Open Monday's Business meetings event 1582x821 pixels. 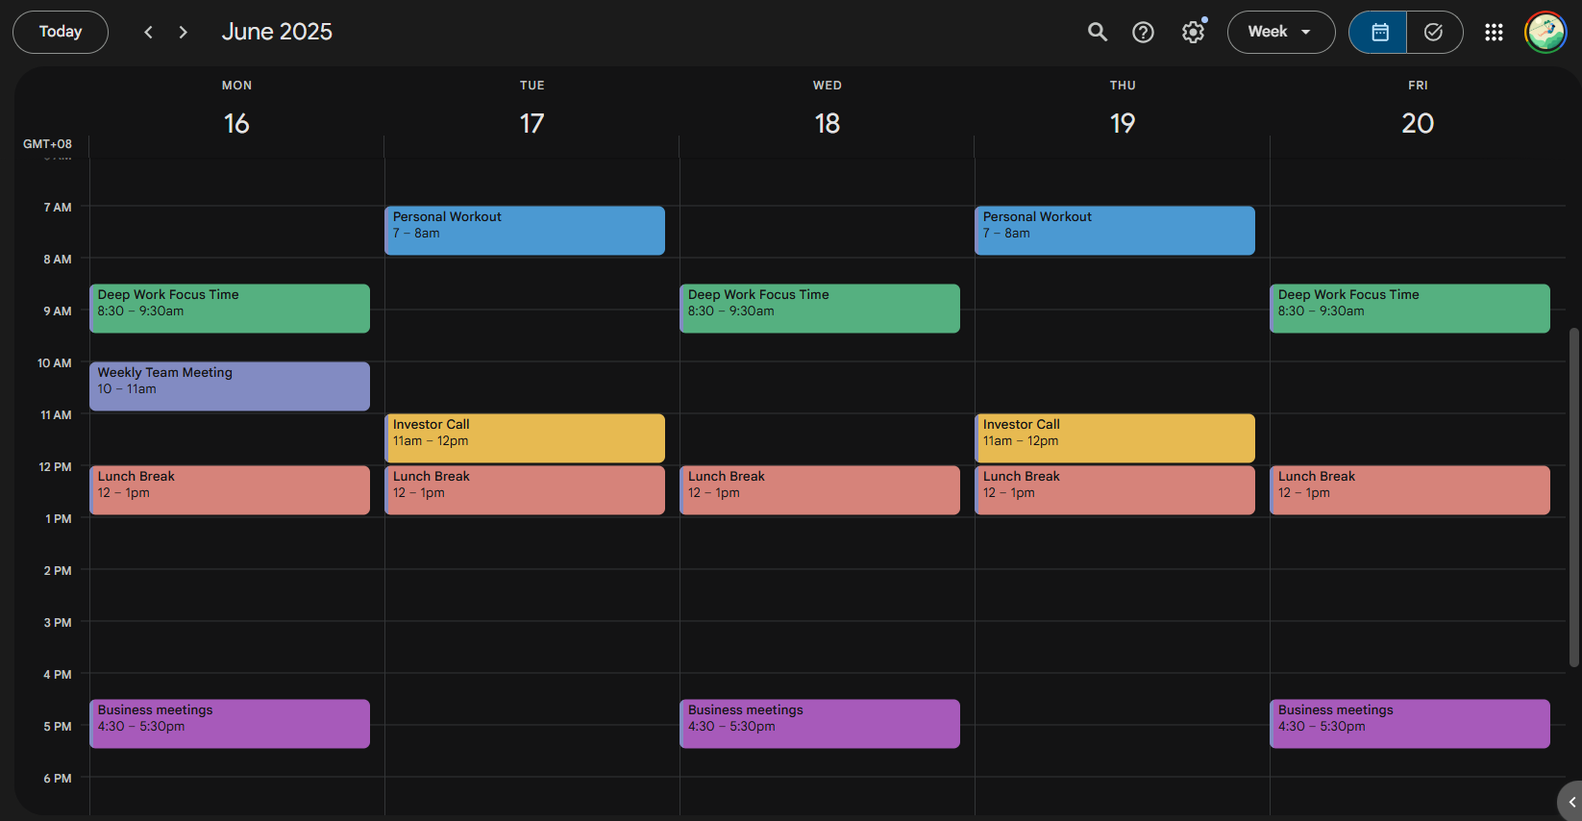coord(230,724)
